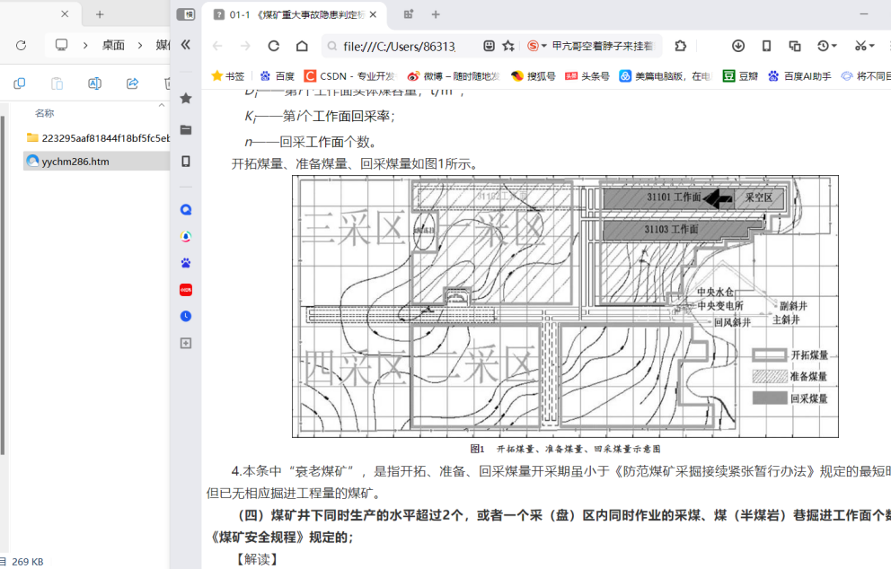The width and height of the screenshot is (891, 569).
Task: Open the Baidu paw icon in the sidebar
Action: pyautogui.click(x=186, y=263)
